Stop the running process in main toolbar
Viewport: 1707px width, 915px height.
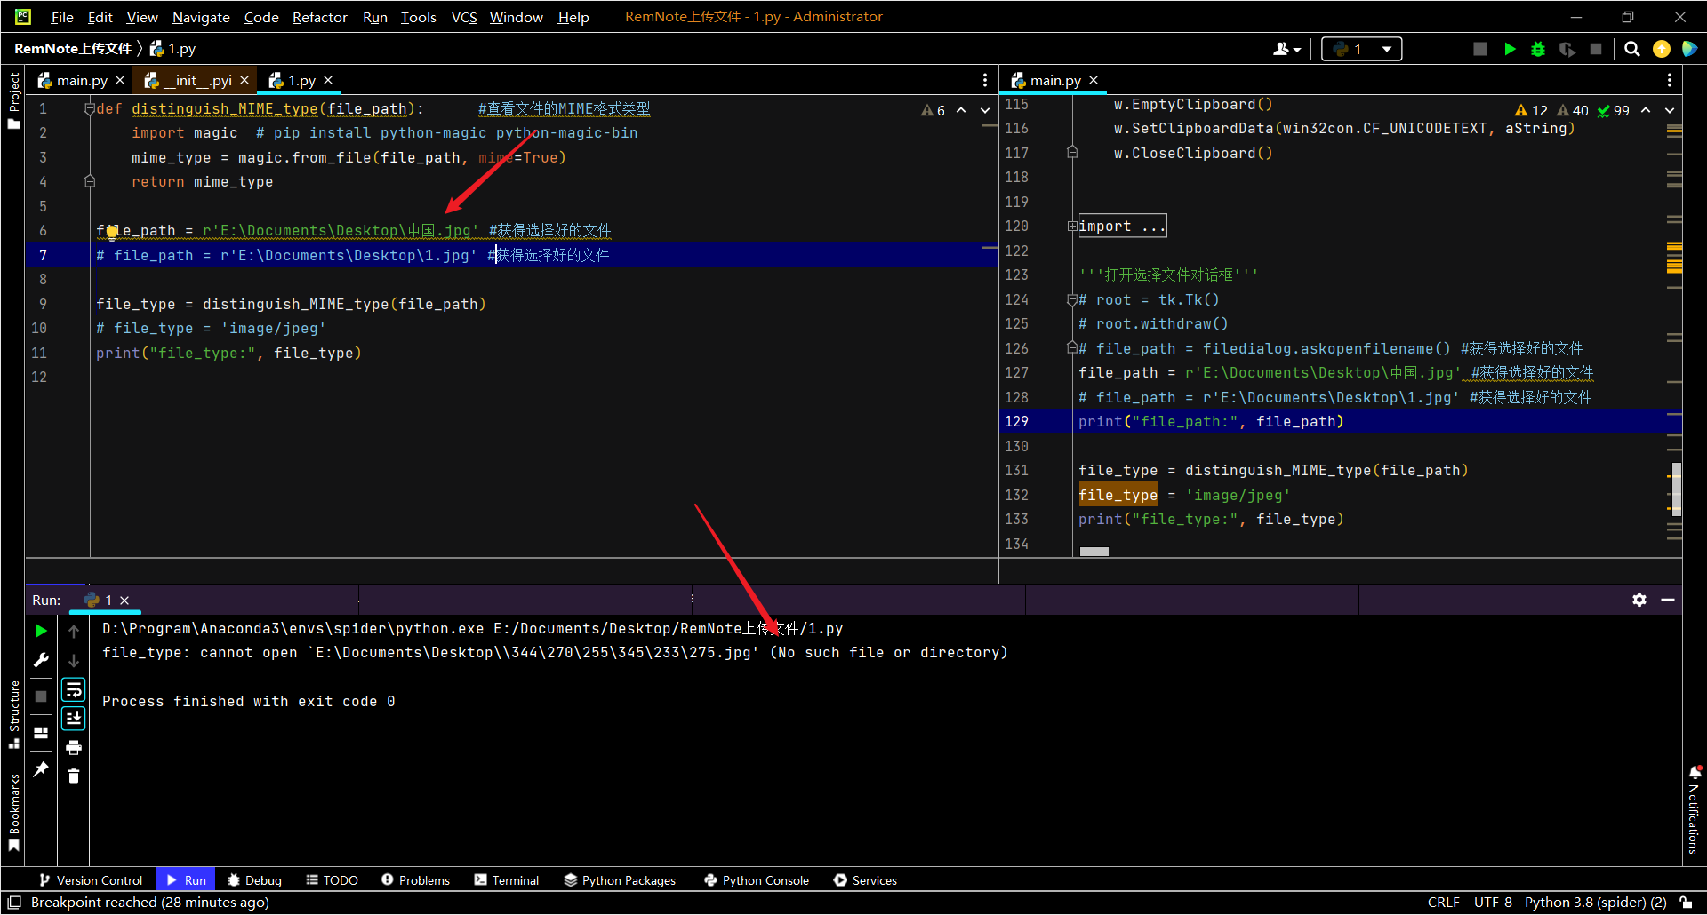1596,50
